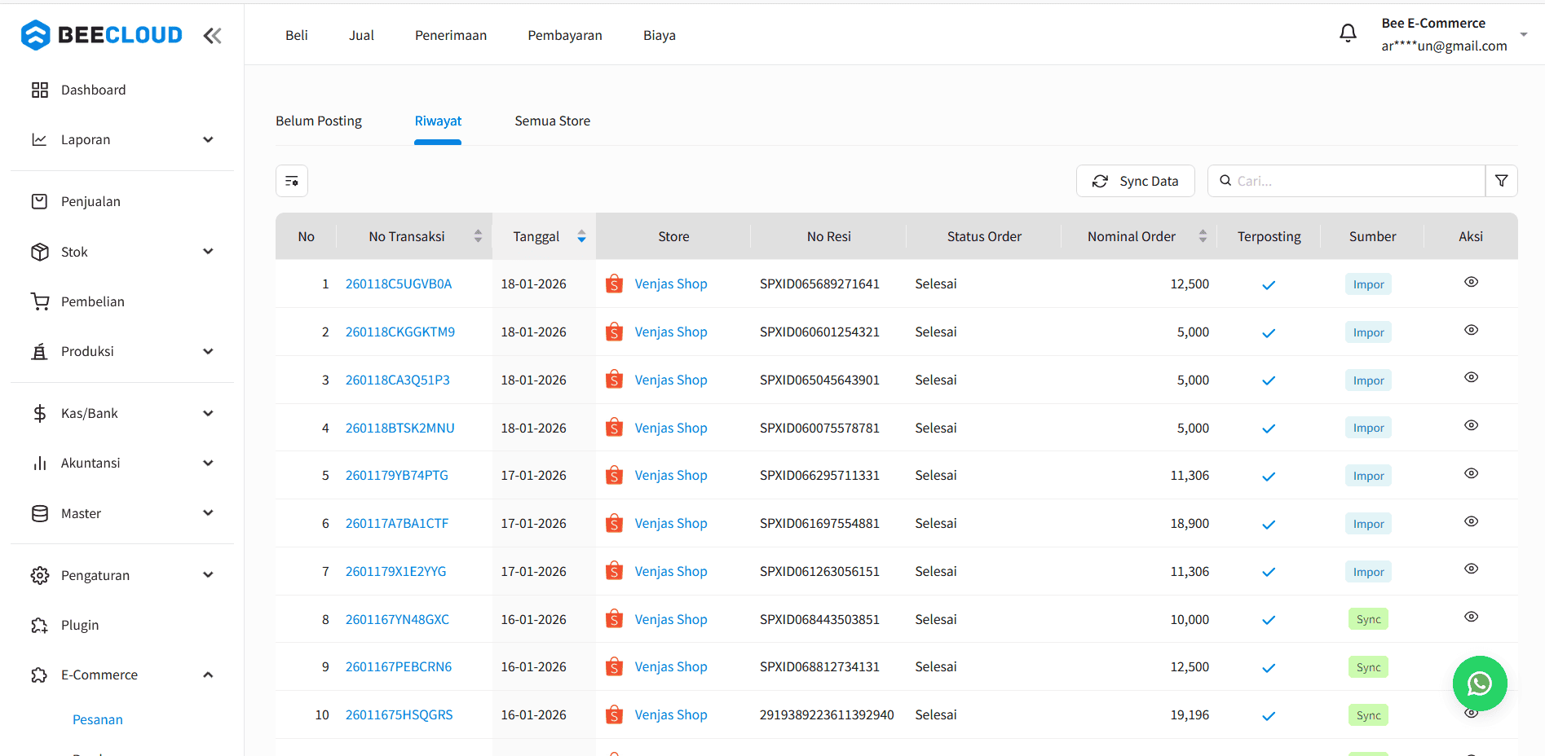This screenshot has height=756, width=1545.
Task: Collapse the E-Commerce menu
Action: click(208, 675)
